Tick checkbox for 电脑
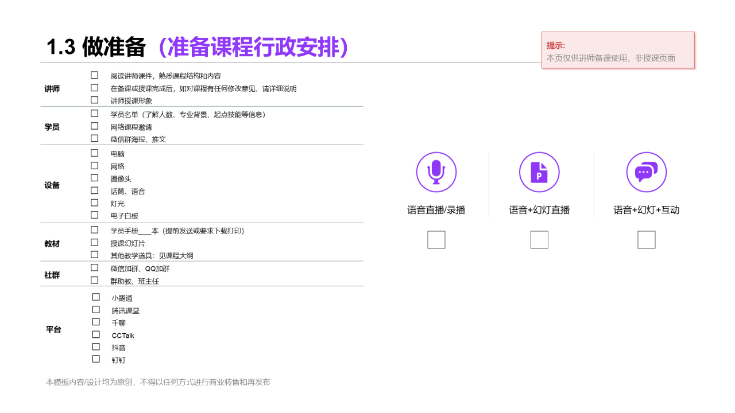Viewport: 735px width, 413px height. [x=95, y=153]
